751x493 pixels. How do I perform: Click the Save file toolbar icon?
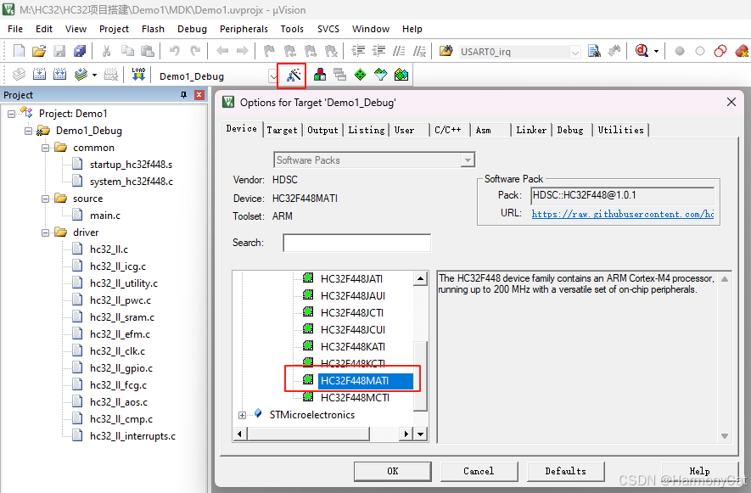point(59,51)
